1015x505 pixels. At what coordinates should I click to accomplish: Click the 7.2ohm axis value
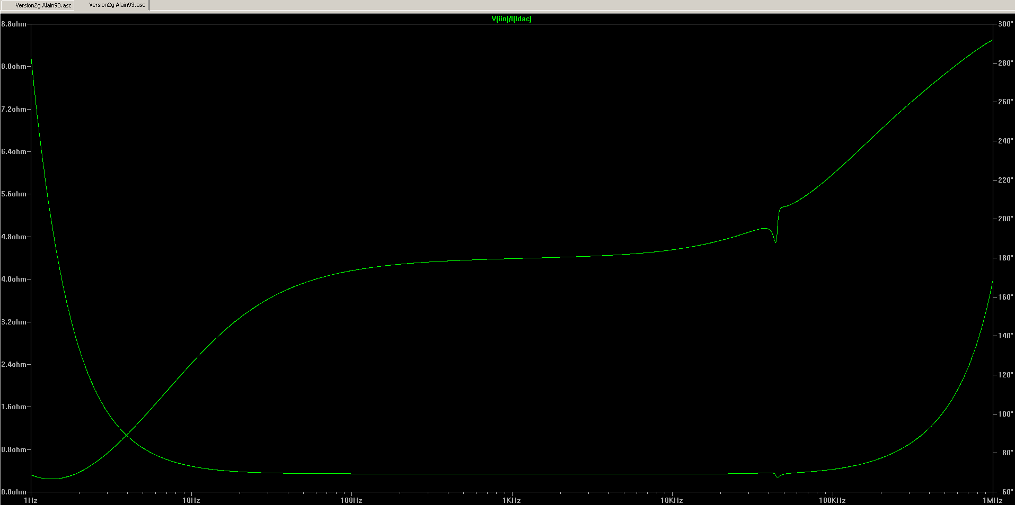point(13,110)
